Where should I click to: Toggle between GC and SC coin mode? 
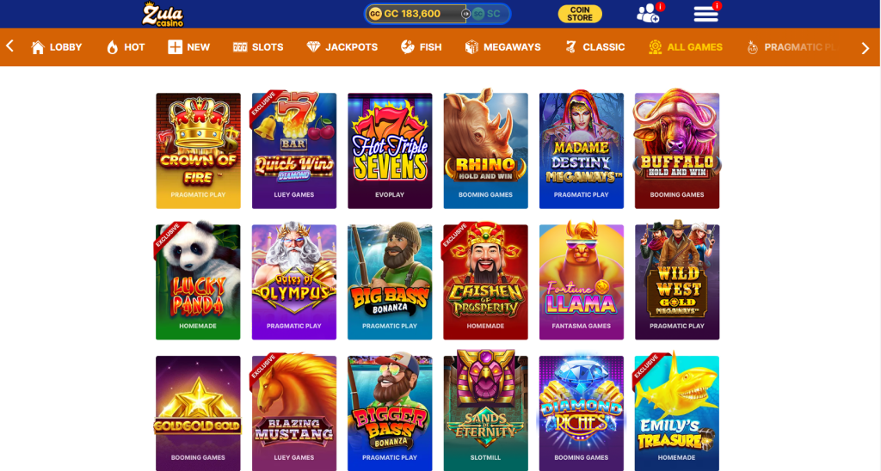[x=465, y=14]
